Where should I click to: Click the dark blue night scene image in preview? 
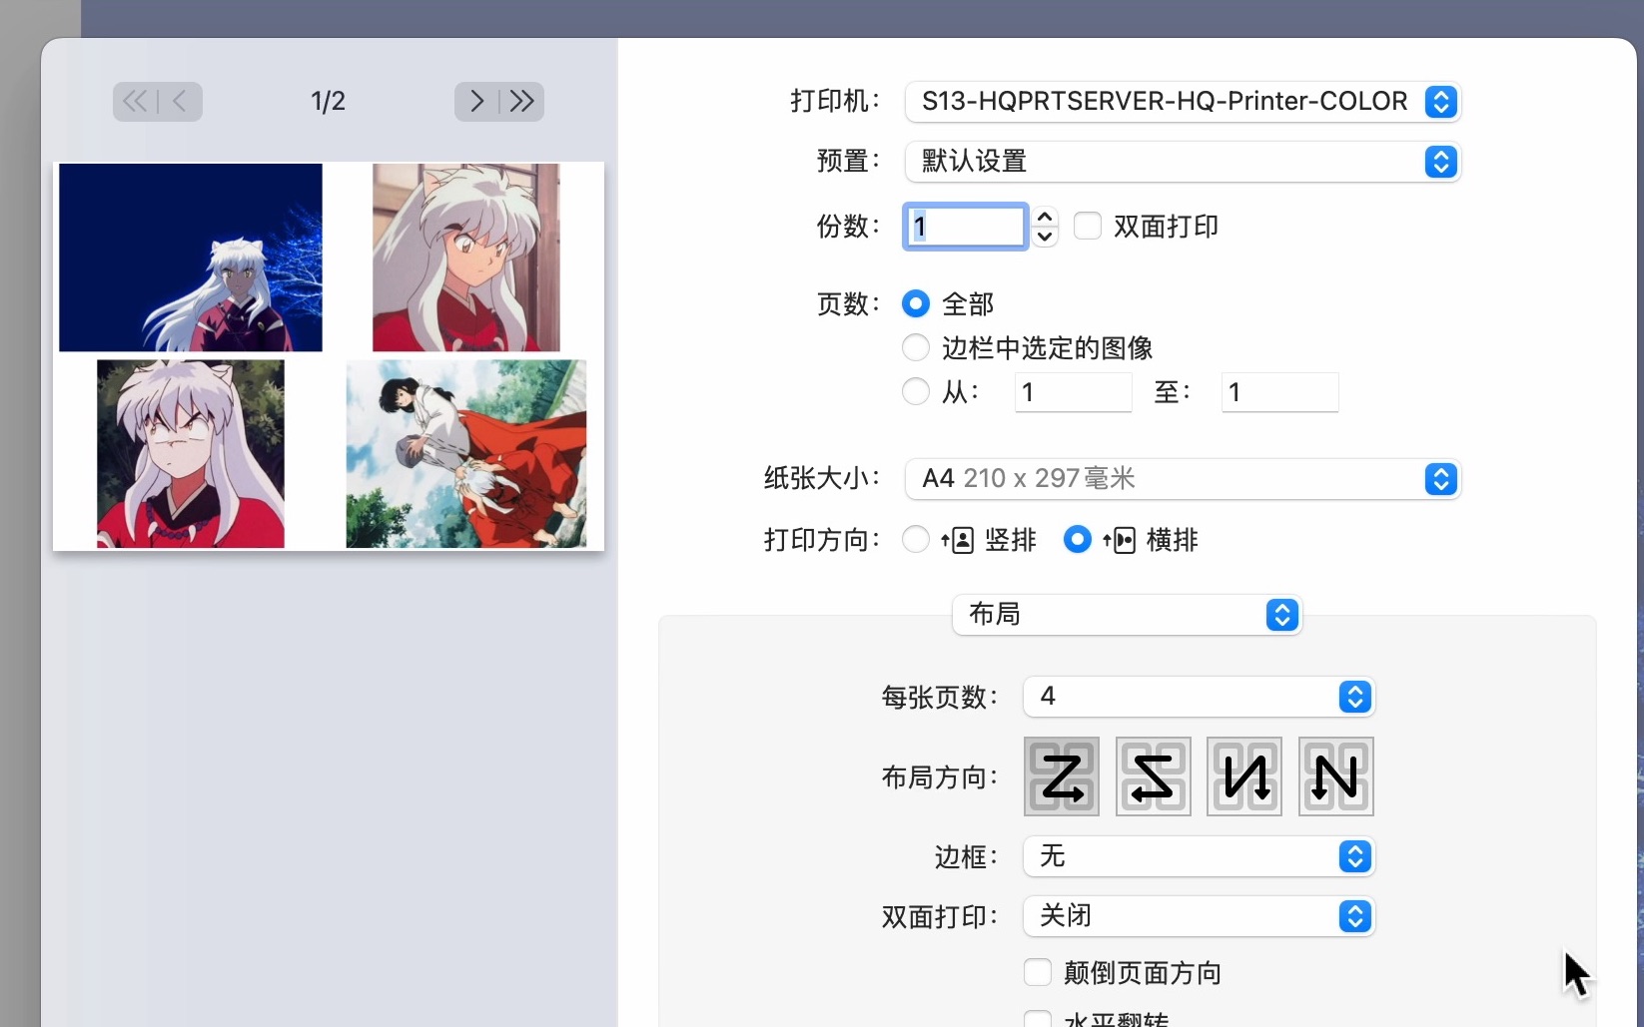point(191,257)
